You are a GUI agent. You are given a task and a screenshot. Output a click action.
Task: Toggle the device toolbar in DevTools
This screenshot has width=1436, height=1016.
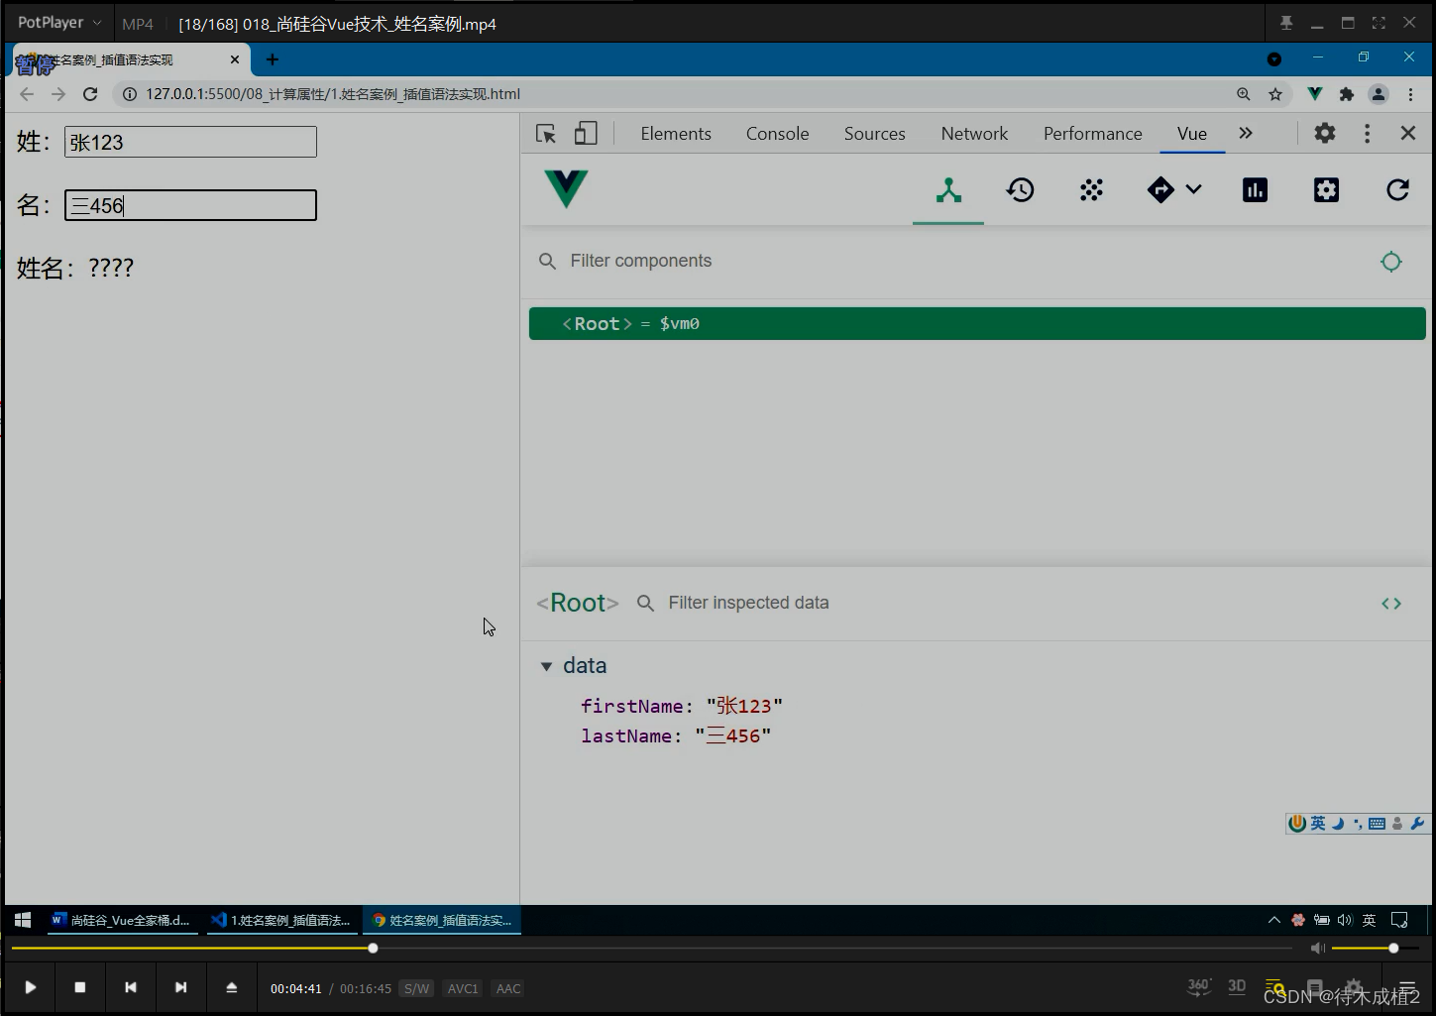click(x=586, y=133)
